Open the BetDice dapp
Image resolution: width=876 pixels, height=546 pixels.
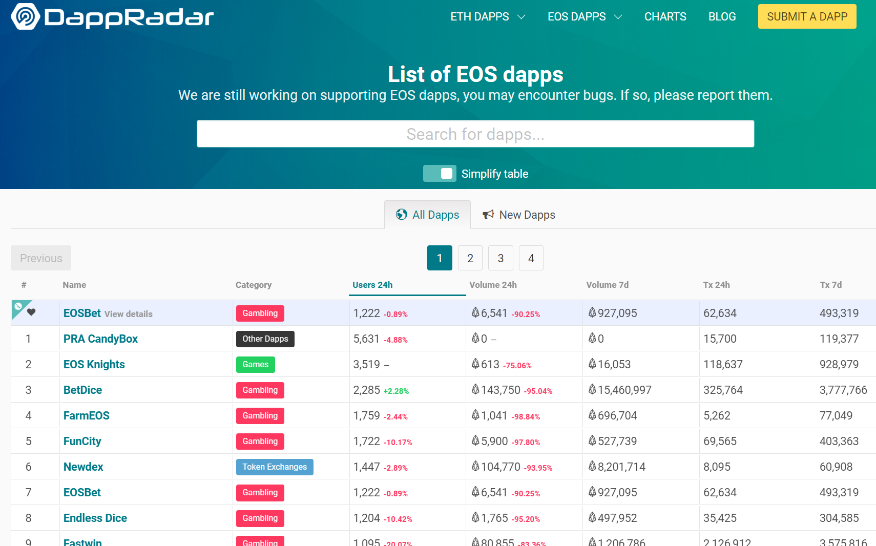[82, 390]
